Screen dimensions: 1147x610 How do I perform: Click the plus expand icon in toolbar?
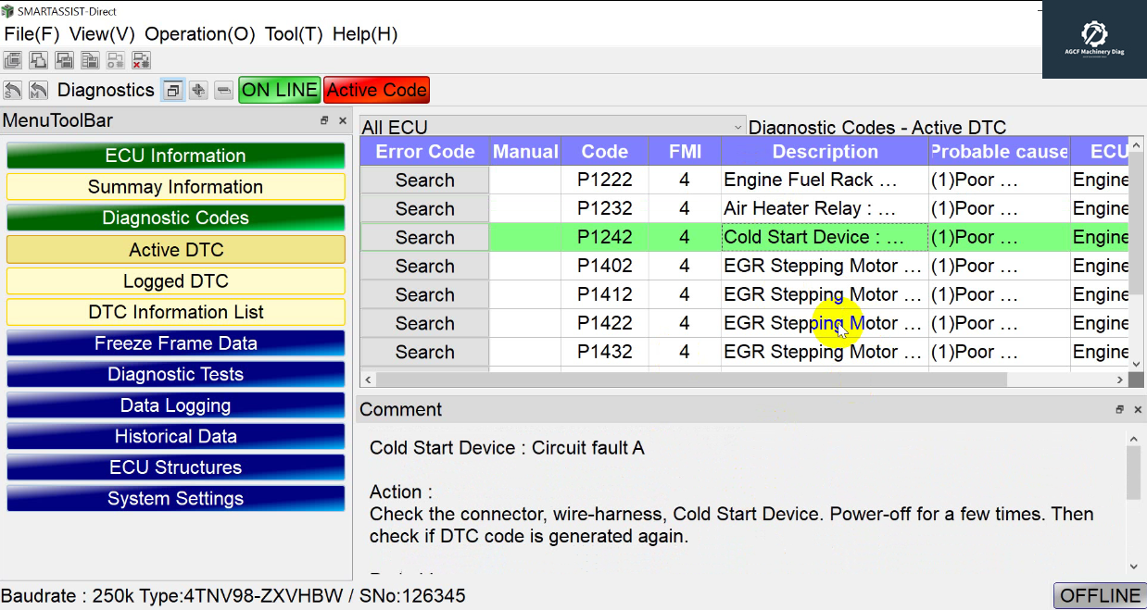pyautogui.click(x=197, y=90)
